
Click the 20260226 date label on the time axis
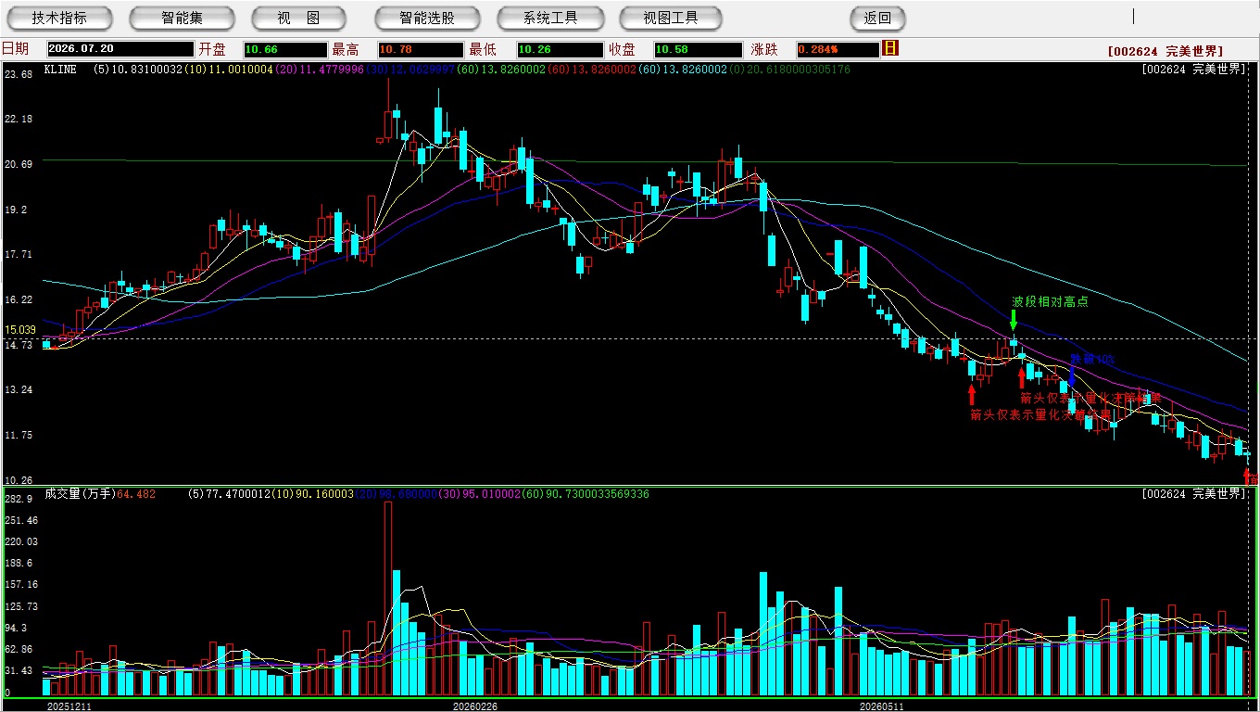point(475,706)
